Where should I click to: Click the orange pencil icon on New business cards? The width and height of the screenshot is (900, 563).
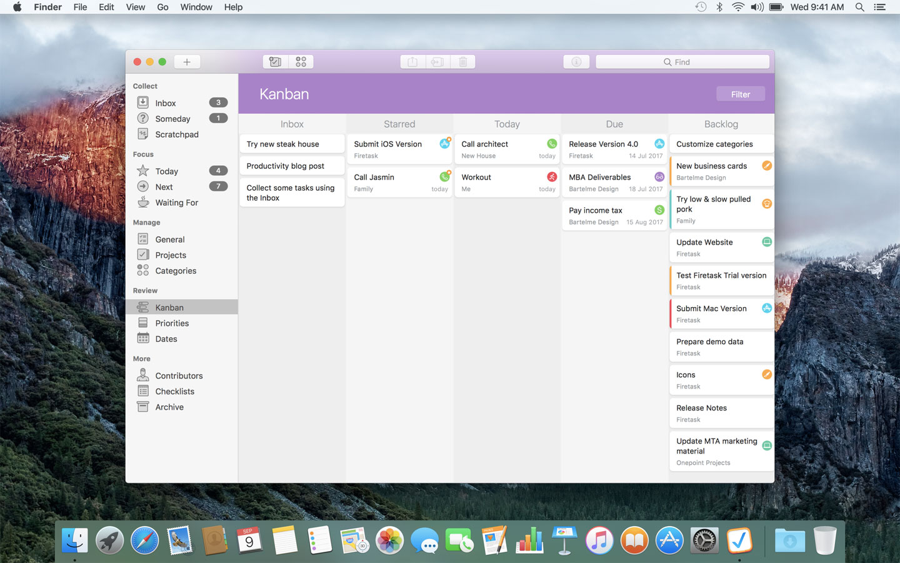coord(767,166)
